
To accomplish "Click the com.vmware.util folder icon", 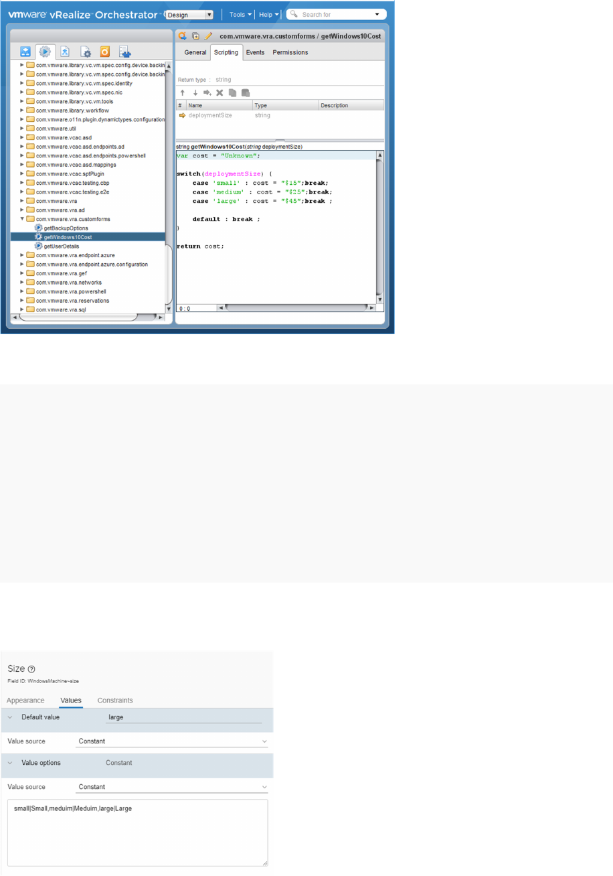I will click(30, 128).
